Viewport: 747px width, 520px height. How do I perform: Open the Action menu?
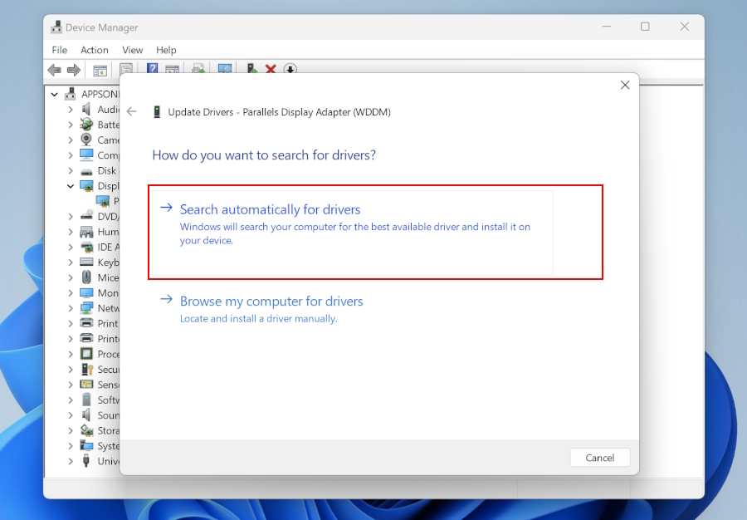click(x=95, y=51)
